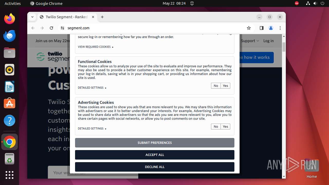Click Accept All cookies button
The width and height of the screenshot is (329, 185).
click(155, 155)
